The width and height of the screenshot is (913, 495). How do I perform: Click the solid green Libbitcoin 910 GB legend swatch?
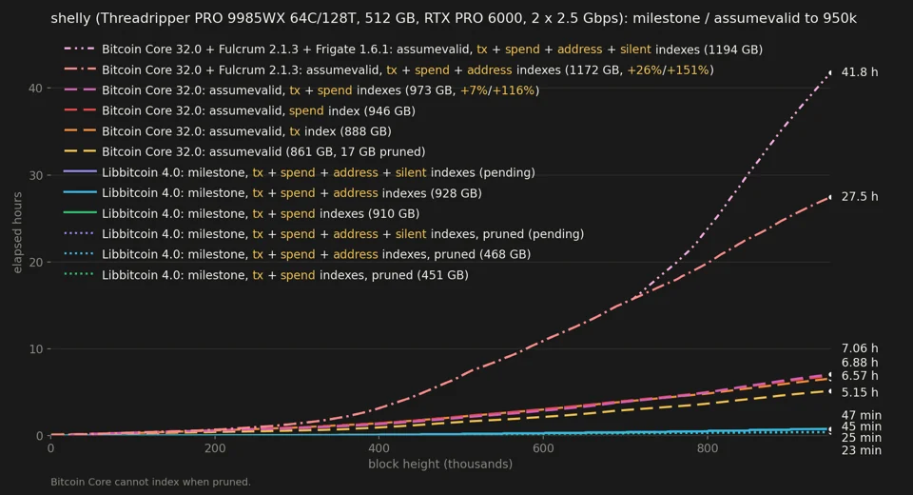[x=80, y=213]
